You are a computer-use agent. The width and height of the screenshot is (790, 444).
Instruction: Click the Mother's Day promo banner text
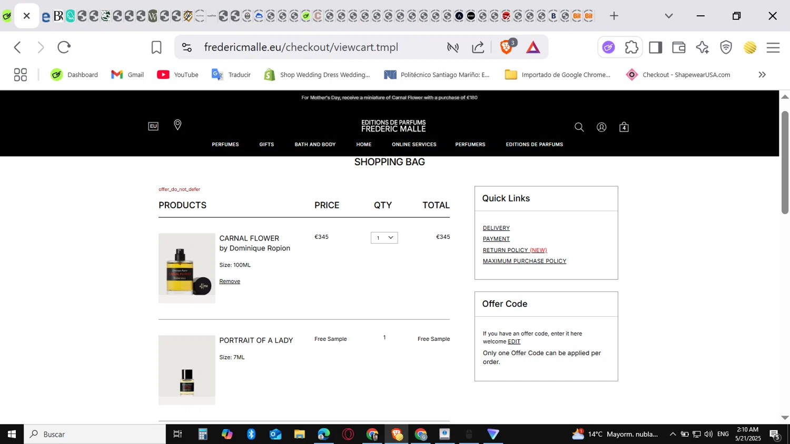click(389, 97)
